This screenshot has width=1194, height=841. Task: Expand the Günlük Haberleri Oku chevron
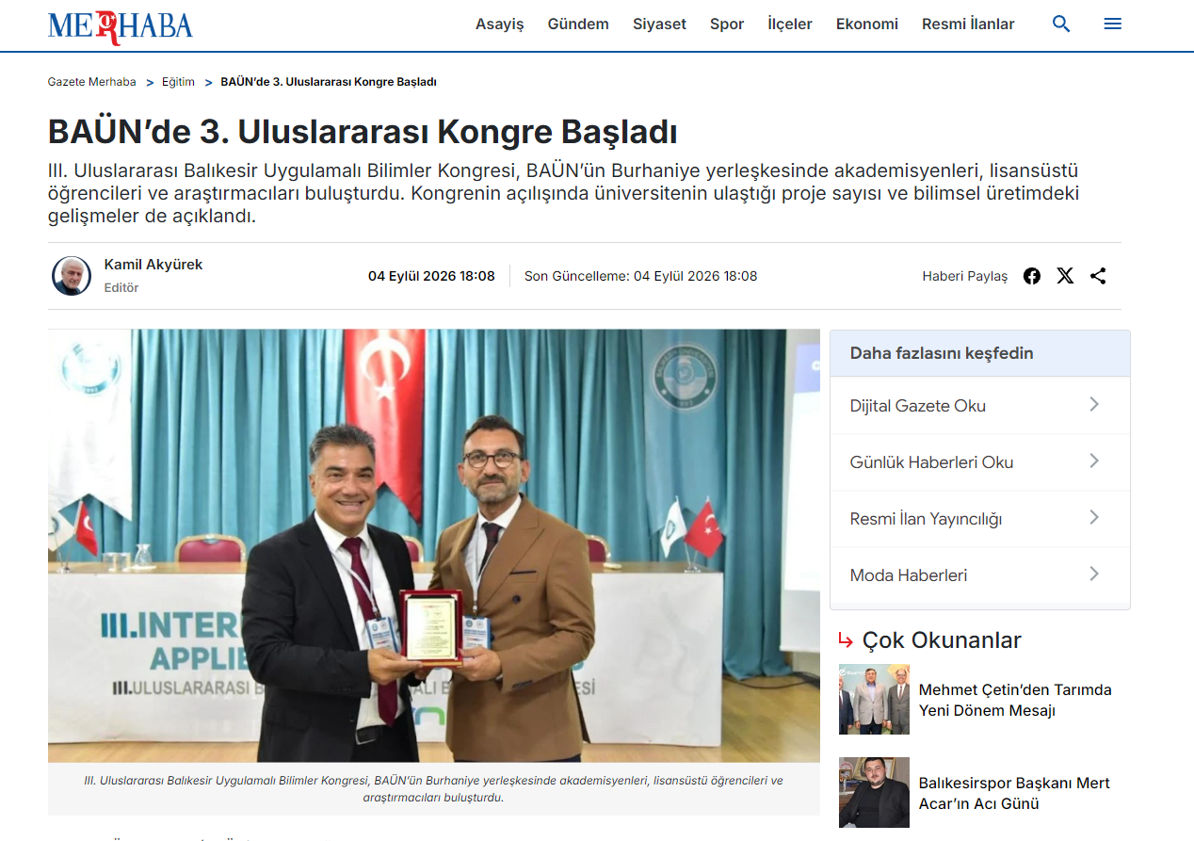pos(1094,461)
